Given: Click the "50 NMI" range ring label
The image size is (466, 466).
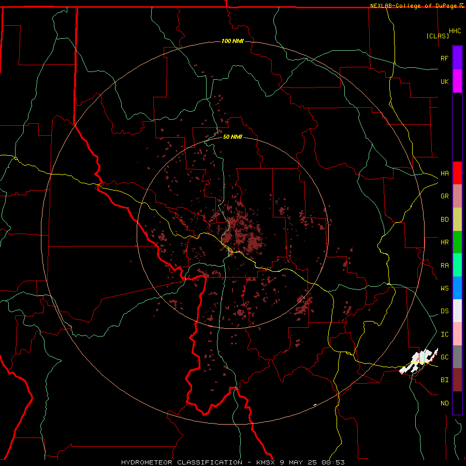Looking at the screenshot, I should [232, 137].
